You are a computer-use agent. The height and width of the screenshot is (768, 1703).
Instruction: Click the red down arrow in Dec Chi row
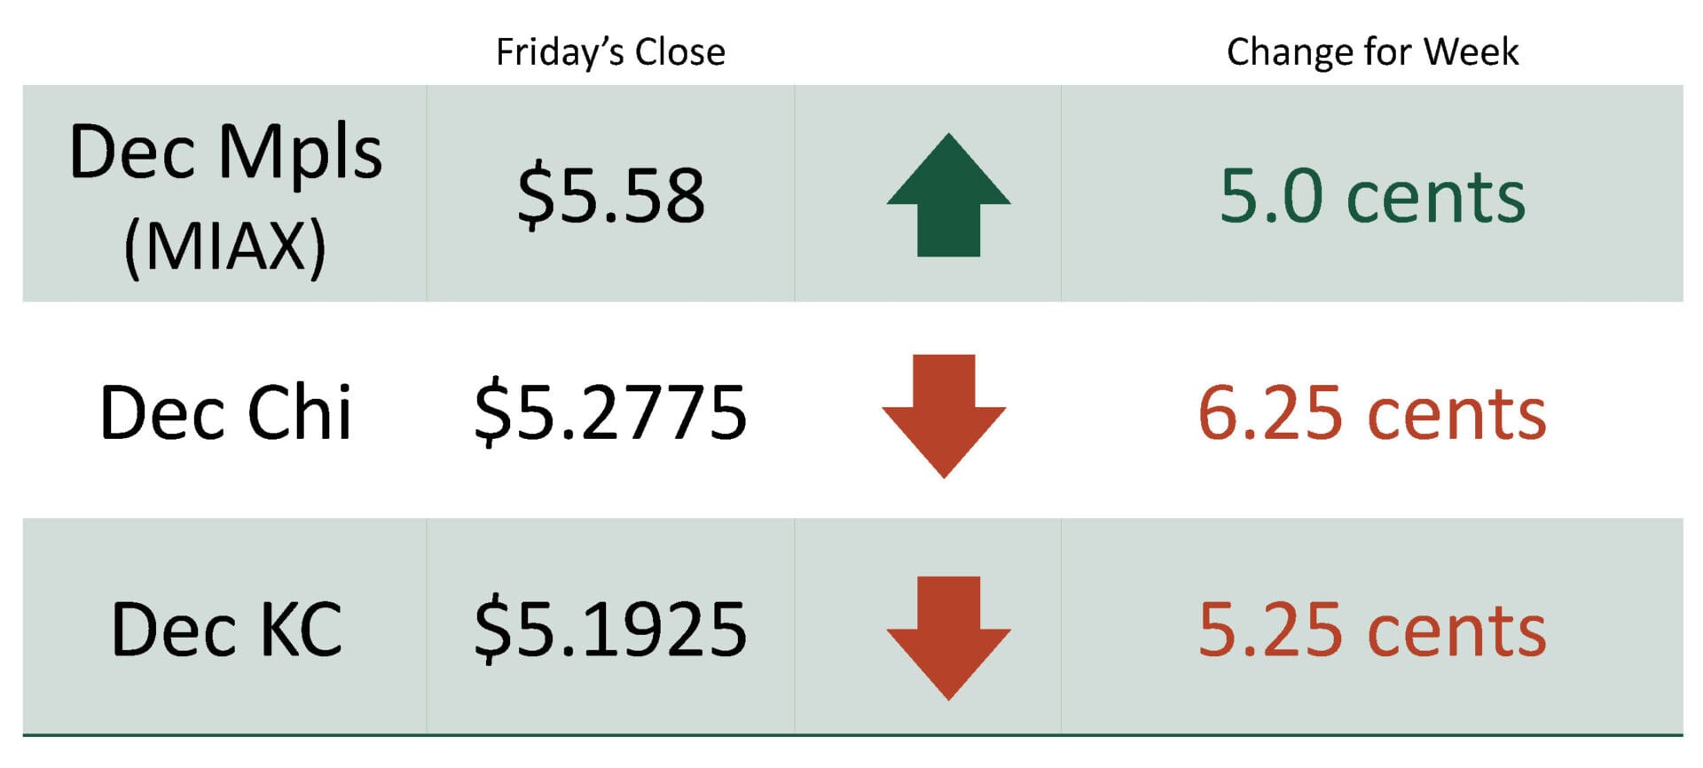tap(944, 413)
